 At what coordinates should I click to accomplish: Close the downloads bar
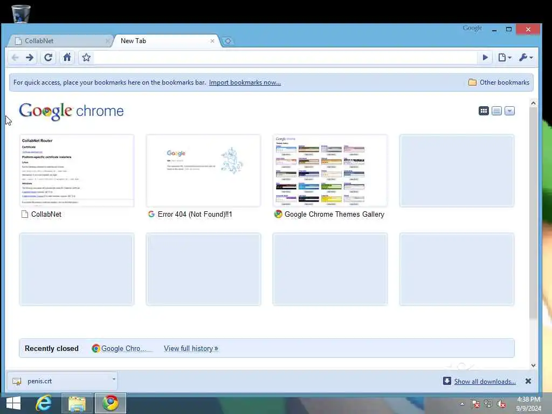coord(528,381)
